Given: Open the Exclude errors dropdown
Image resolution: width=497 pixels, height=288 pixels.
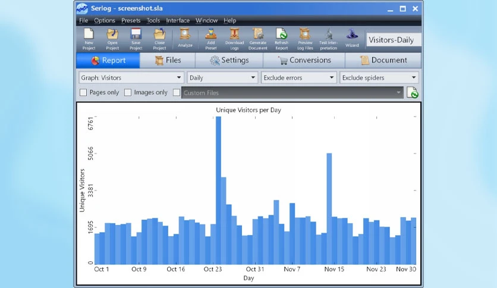Looking at the screenshot, I should (x=298, y=78).
